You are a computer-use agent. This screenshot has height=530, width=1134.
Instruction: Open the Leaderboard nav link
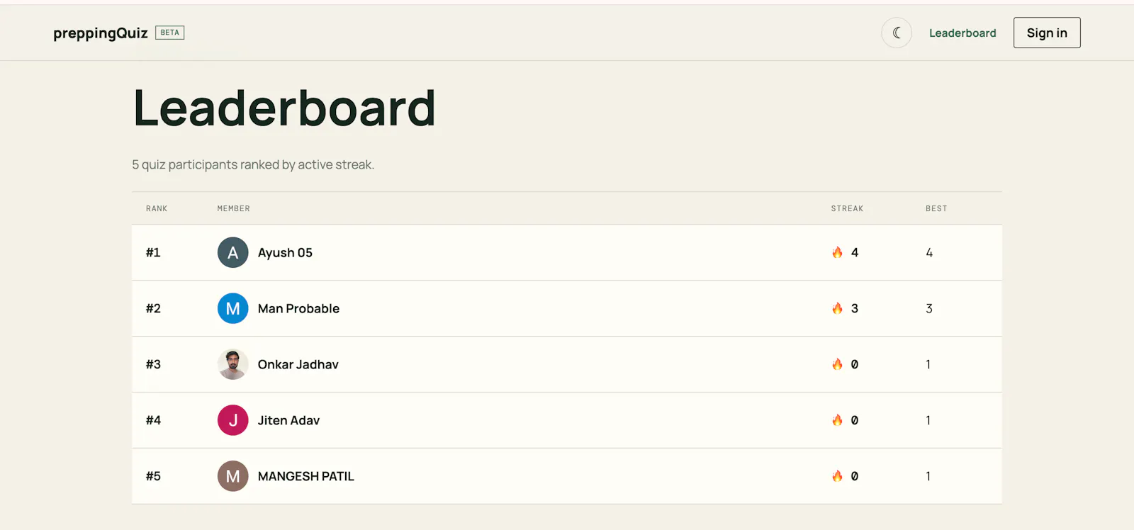(962, 33)
